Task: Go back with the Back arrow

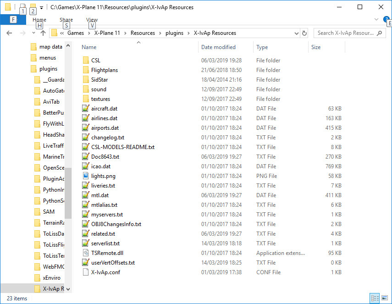Action: pos(9,33)
